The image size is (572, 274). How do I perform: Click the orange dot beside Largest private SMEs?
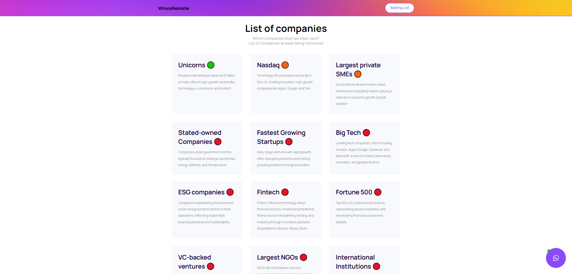click(x=358, y=74)
